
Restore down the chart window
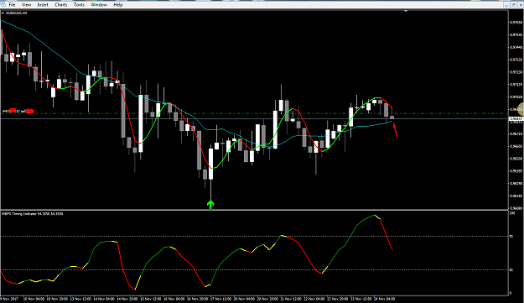tap(514, 5)
